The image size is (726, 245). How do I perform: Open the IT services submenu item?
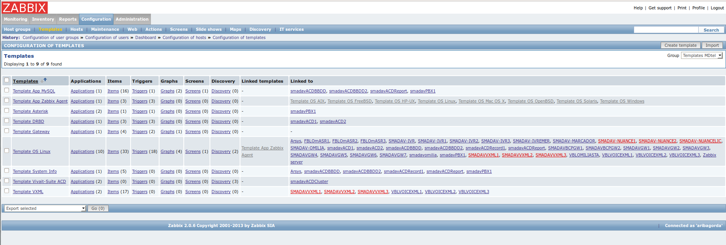click(292, 29)
